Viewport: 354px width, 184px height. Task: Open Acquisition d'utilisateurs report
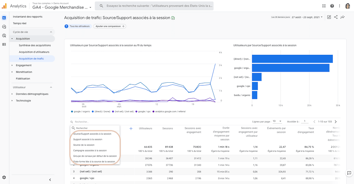pyautogui.click(x=34, y=52)
